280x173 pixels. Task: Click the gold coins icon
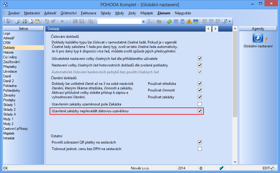click(x=189, y=21)
